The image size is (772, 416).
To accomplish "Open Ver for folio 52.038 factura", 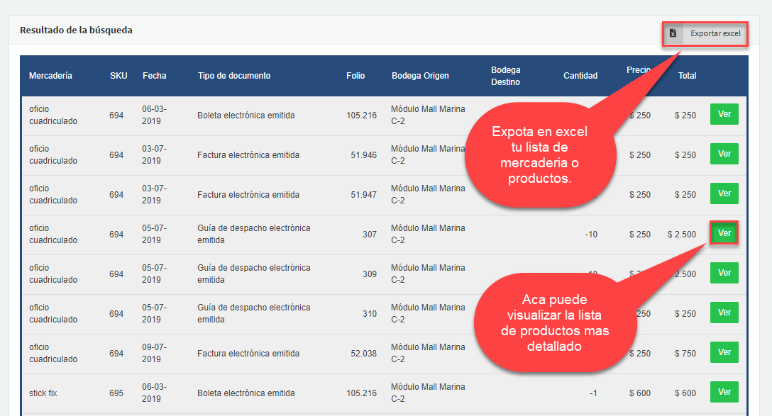I will pyautogui.click(x=724, y=352).
